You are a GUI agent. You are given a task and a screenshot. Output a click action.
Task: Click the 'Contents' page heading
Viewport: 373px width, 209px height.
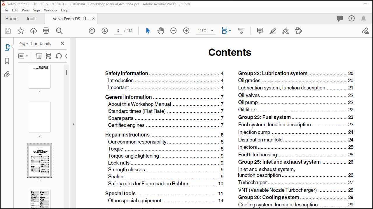(x=230, y=52)
